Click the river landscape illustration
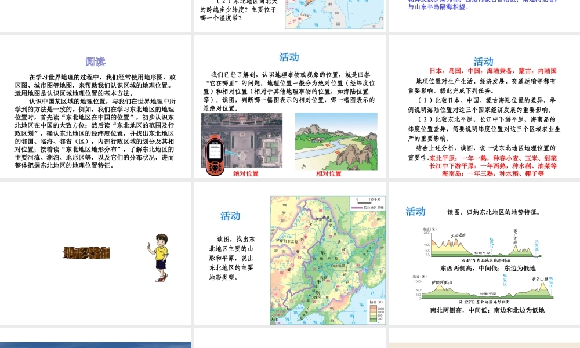 click(336, 142)
